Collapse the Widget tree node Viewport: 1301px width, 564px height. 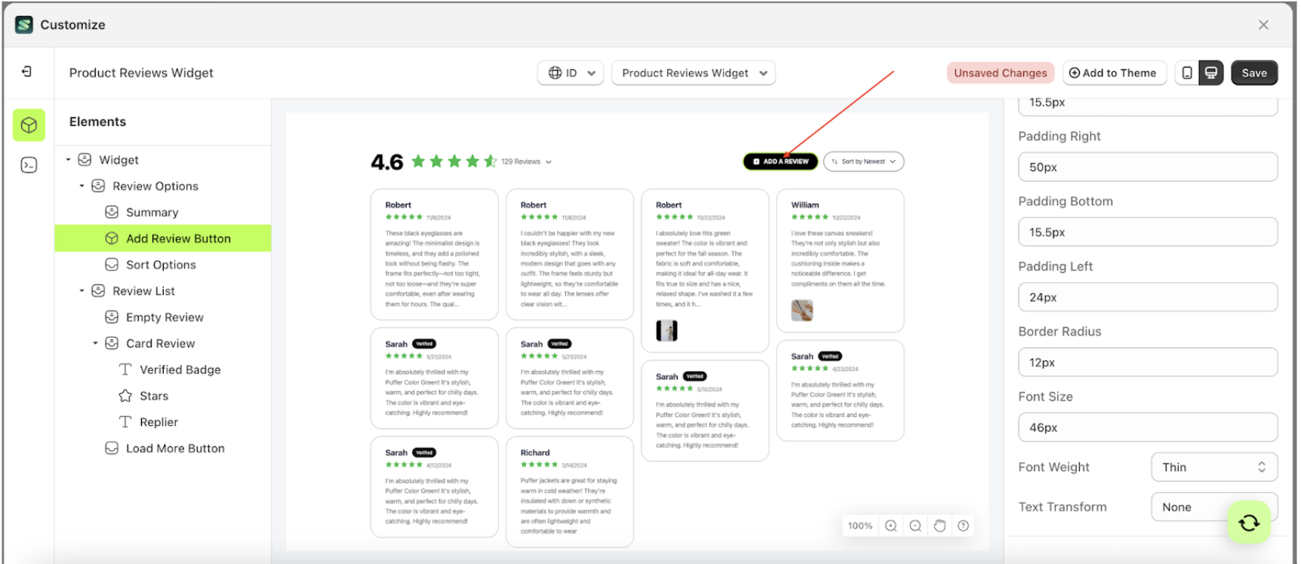click(69, 160)
